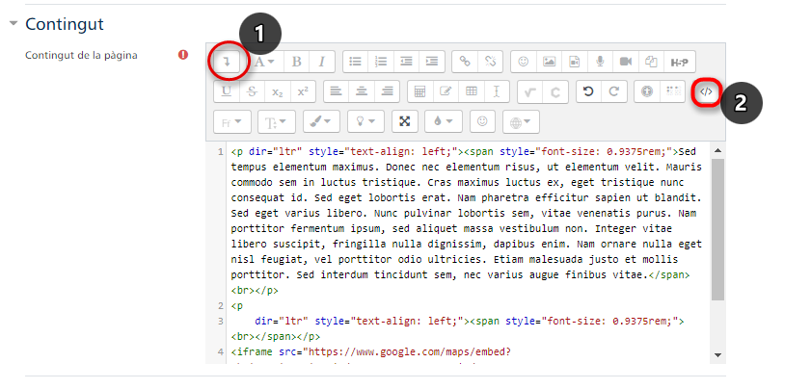Click the record video camera icon
This screenshot has width=811, height=389.
coord(626,61)
